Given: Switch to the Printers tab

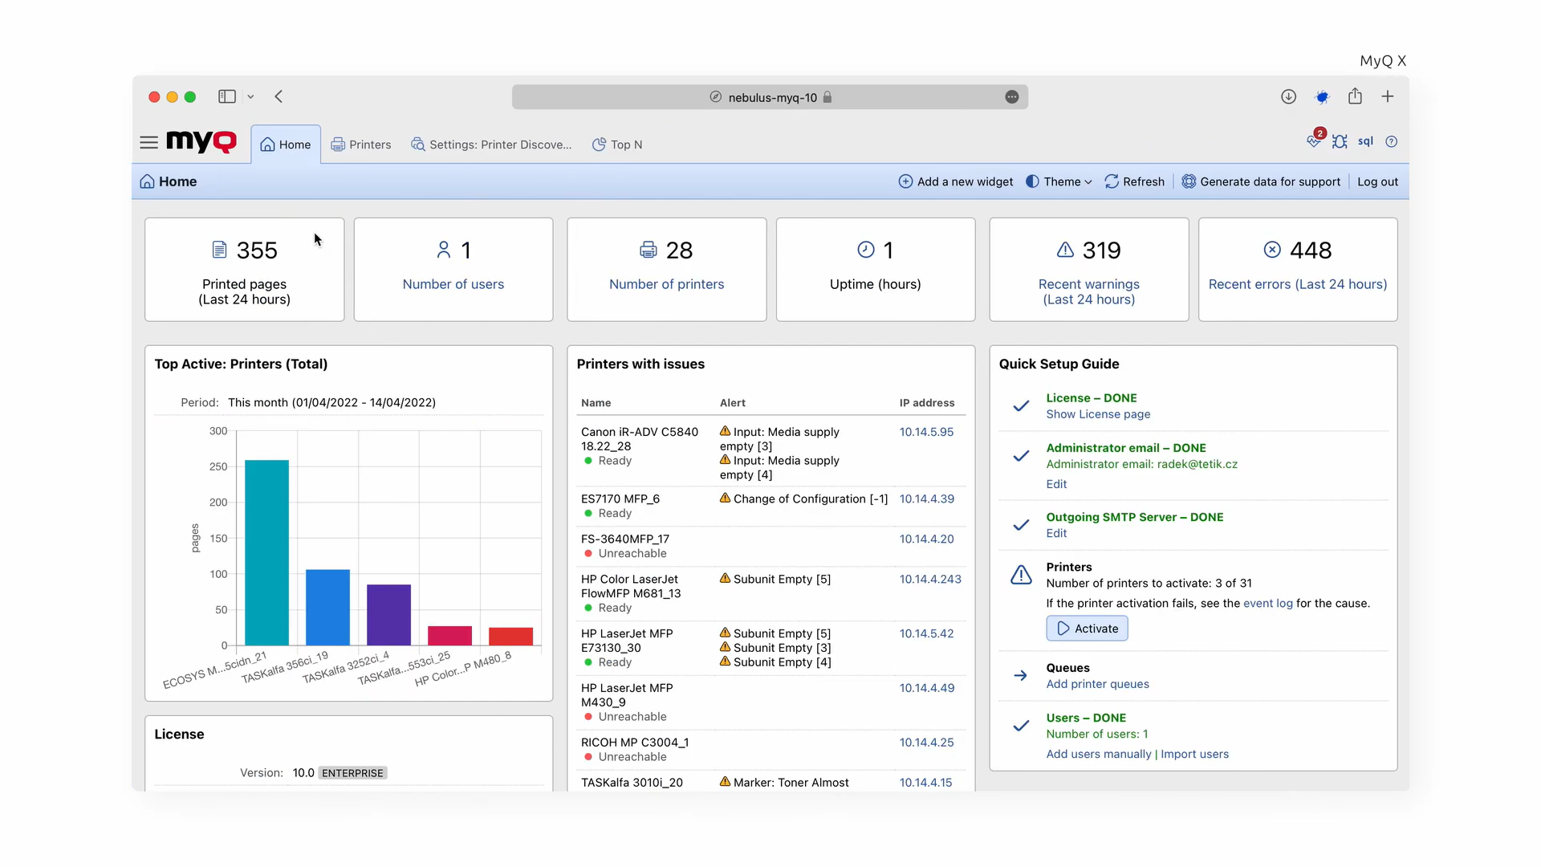Looking at the screenshot, I should click(x=361, y=144).
